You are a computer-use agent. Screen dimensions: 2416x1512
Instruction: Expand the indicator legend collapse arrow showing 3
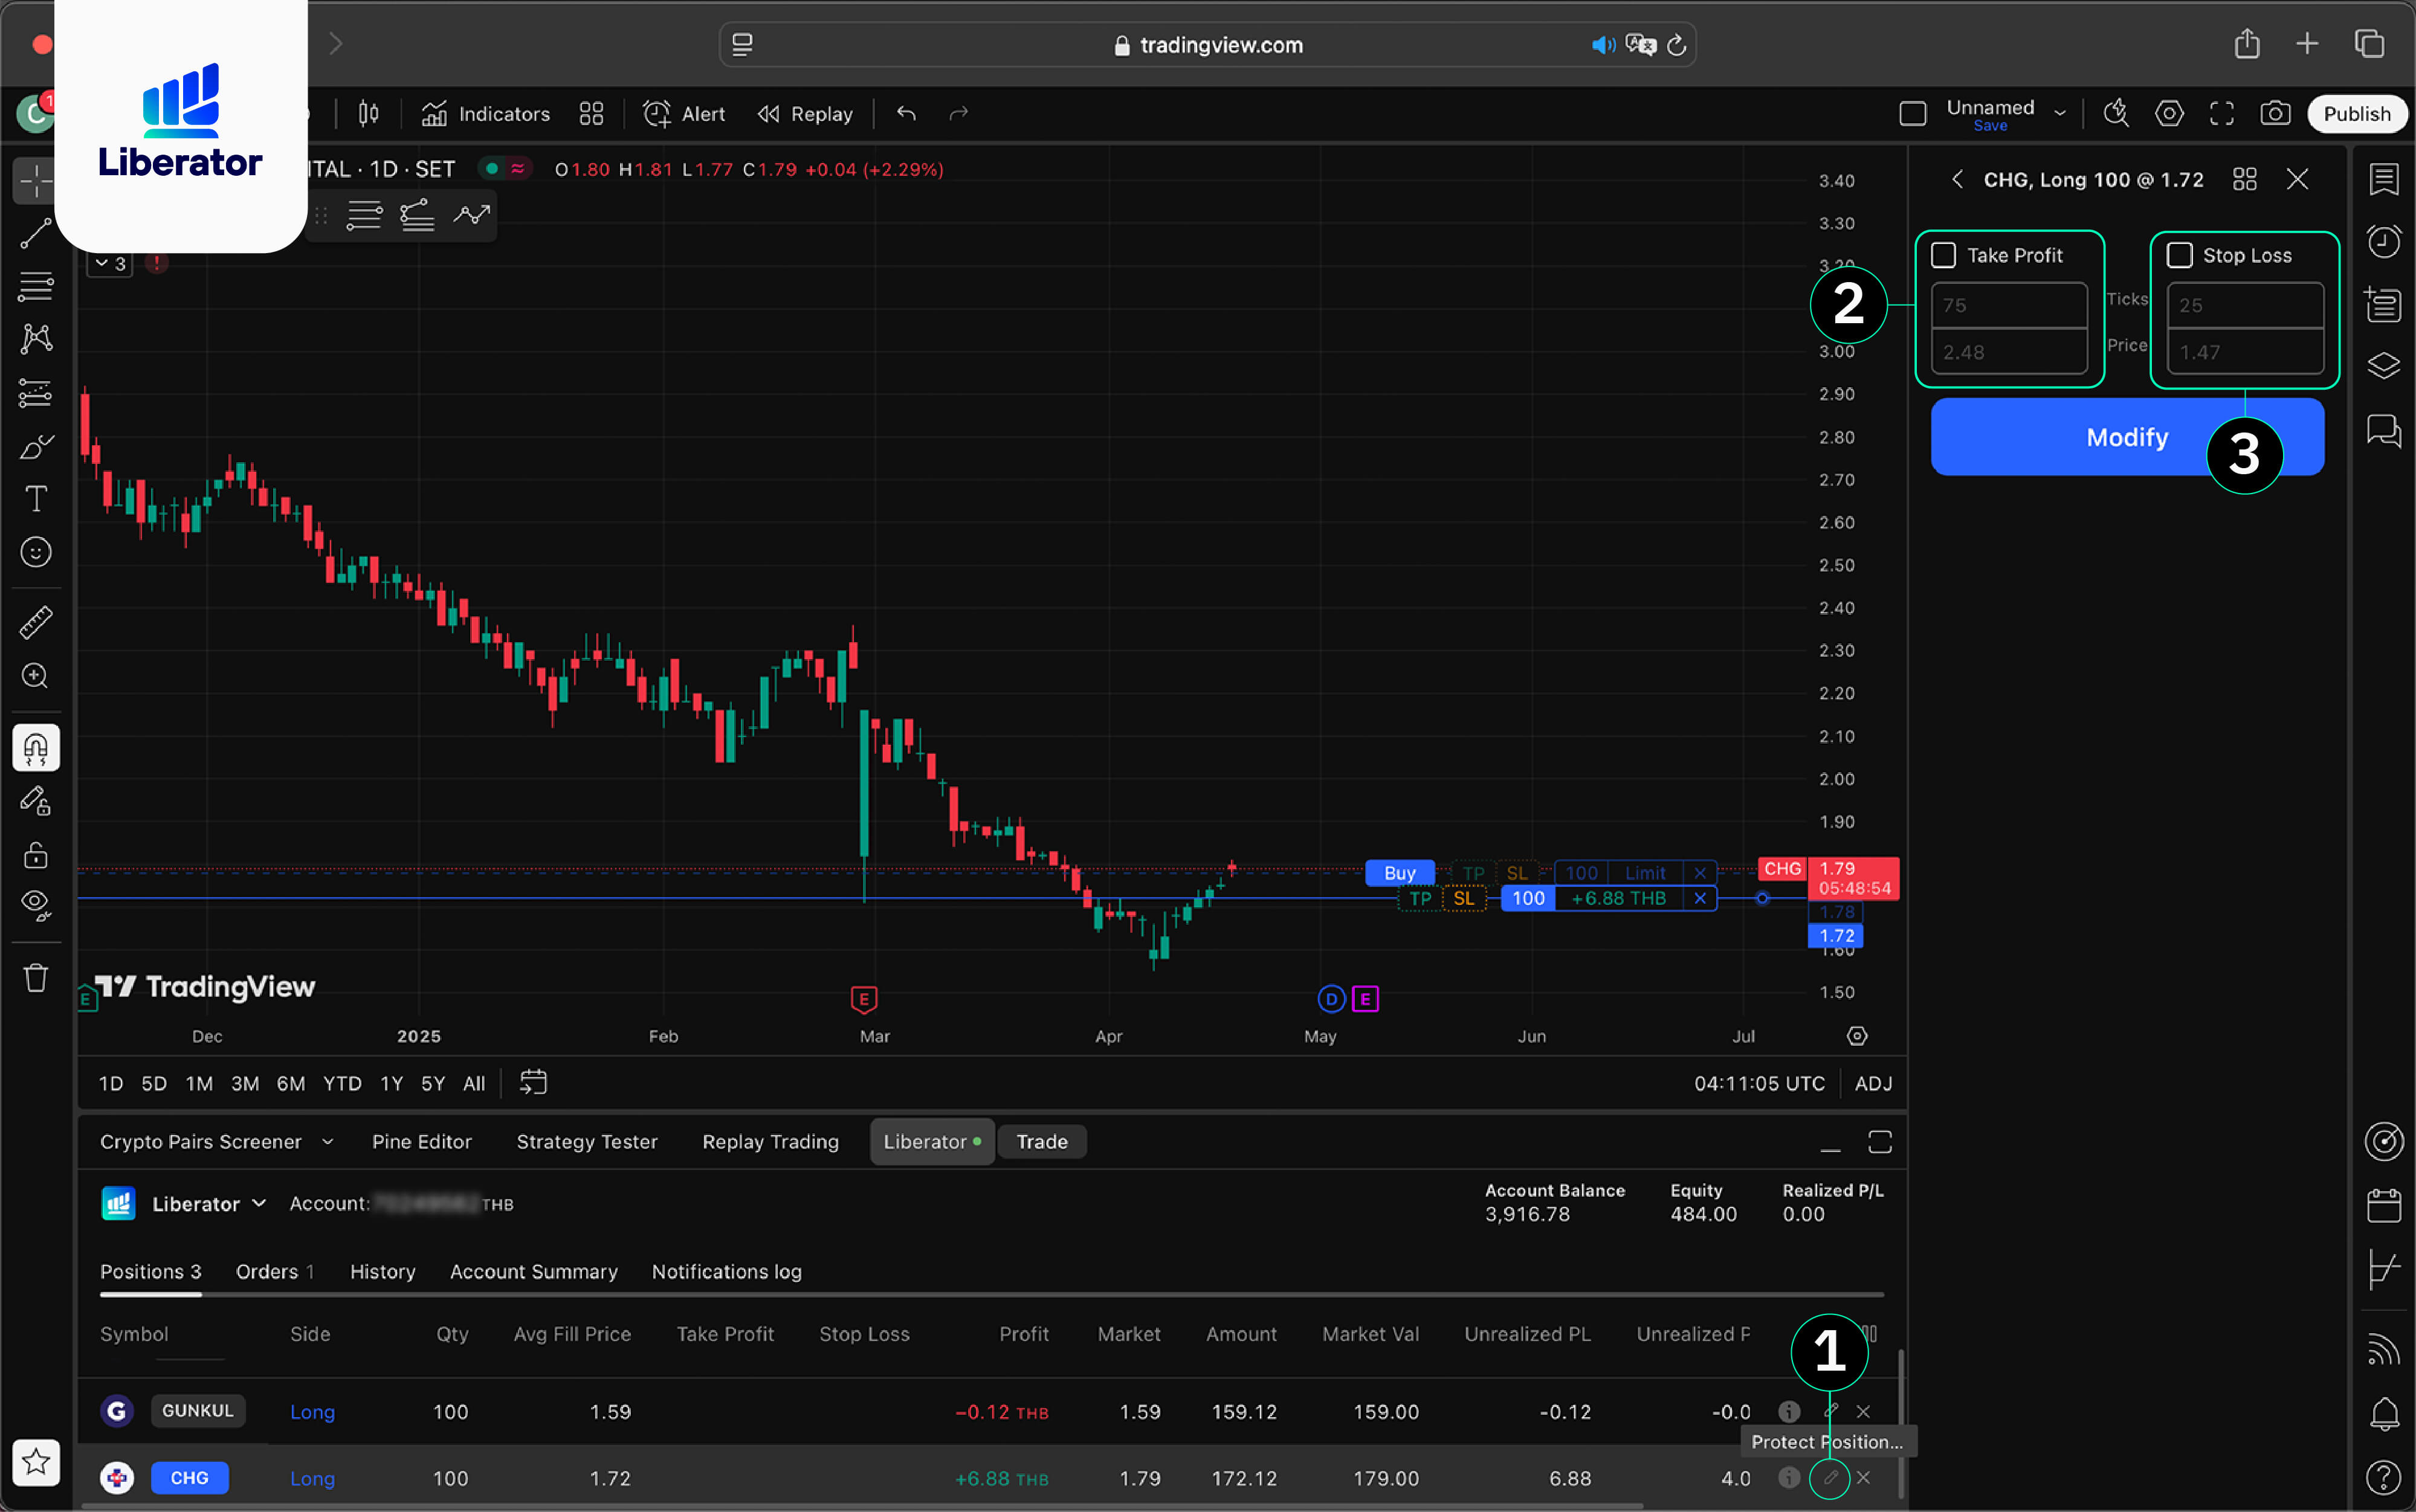pyautogui.click(x=110, y=264)
